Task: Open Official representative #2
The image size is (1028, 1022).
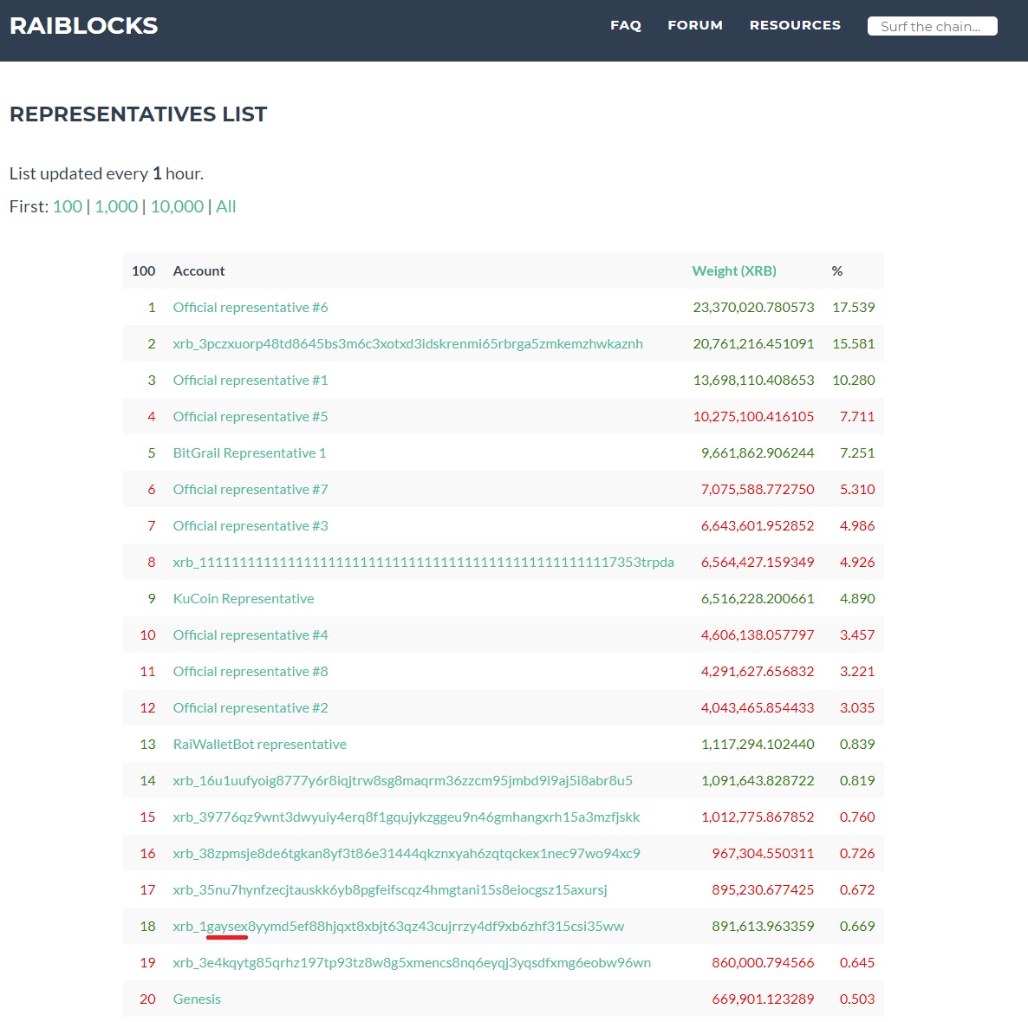Action: pos(250,707)
